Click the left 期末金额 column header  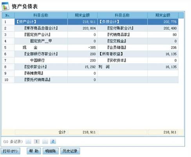click(x=82, y=15)
